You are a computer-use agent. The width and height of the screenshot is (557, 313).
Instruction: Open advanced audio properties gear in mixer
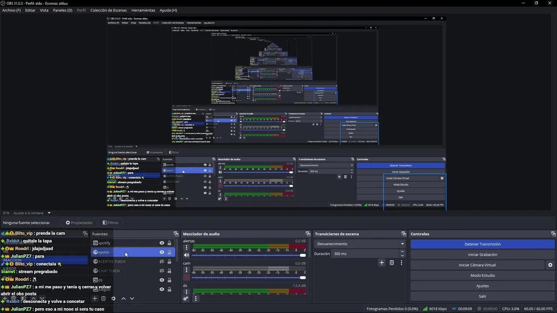point(186,299)
